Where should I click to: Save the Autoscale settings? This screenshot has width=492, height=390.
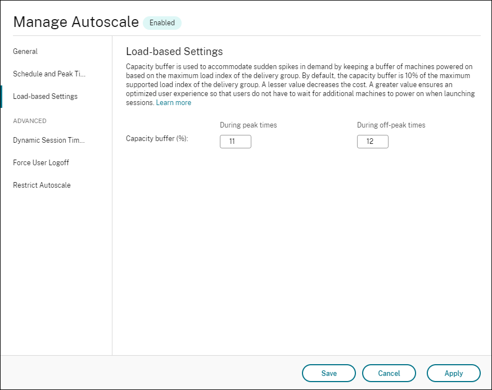click(x=329, y=373)
